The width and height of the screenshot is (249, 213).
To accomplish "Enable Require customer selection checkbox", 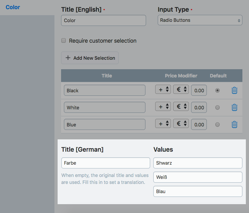I will (64, 41).
